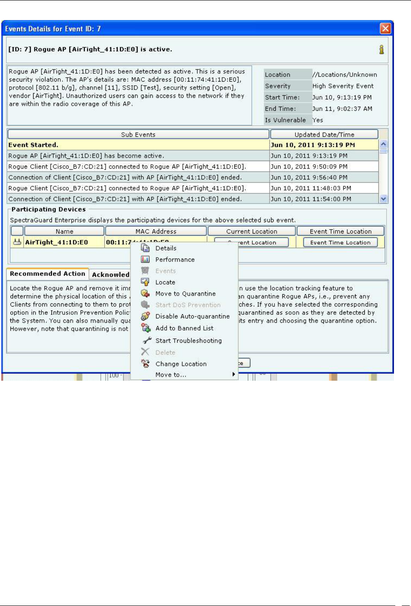Click the info icon in event header
The height and width of the screenshot is (606, 411).
[381, 49]
